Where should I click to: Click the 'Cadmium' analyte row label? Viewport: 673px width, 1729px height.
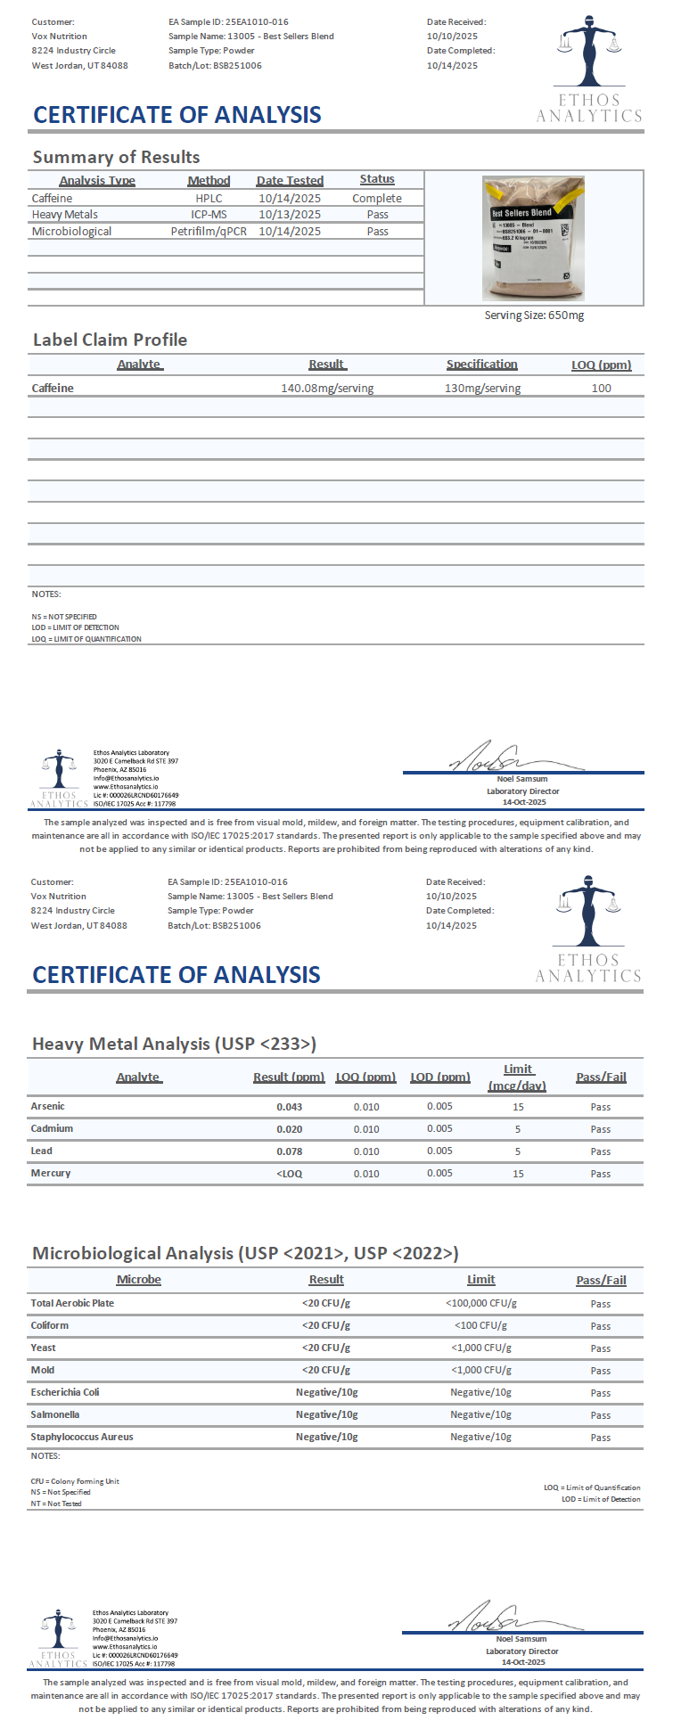tap(52, 1128)
